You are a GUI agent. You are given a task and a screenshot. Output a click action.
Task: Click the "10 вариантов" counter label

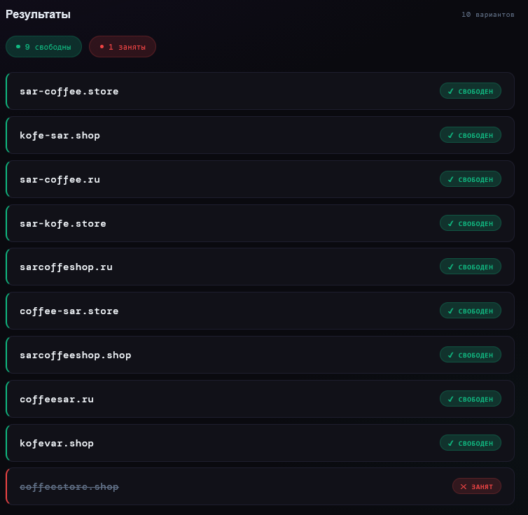coord(487,15)
